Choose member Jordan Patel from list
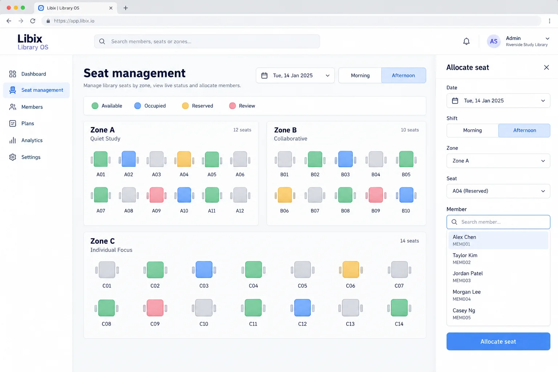 (x=498, y=277)
